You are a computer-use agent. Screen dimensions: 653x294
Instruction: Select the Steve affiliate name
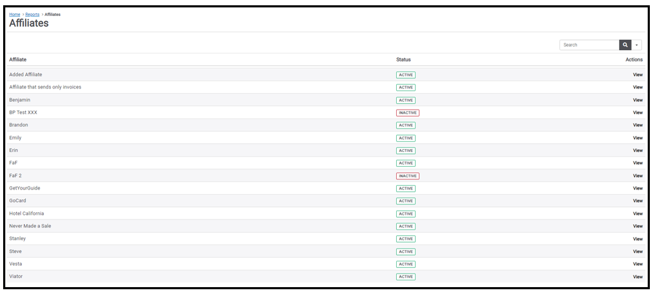point(16,252)
